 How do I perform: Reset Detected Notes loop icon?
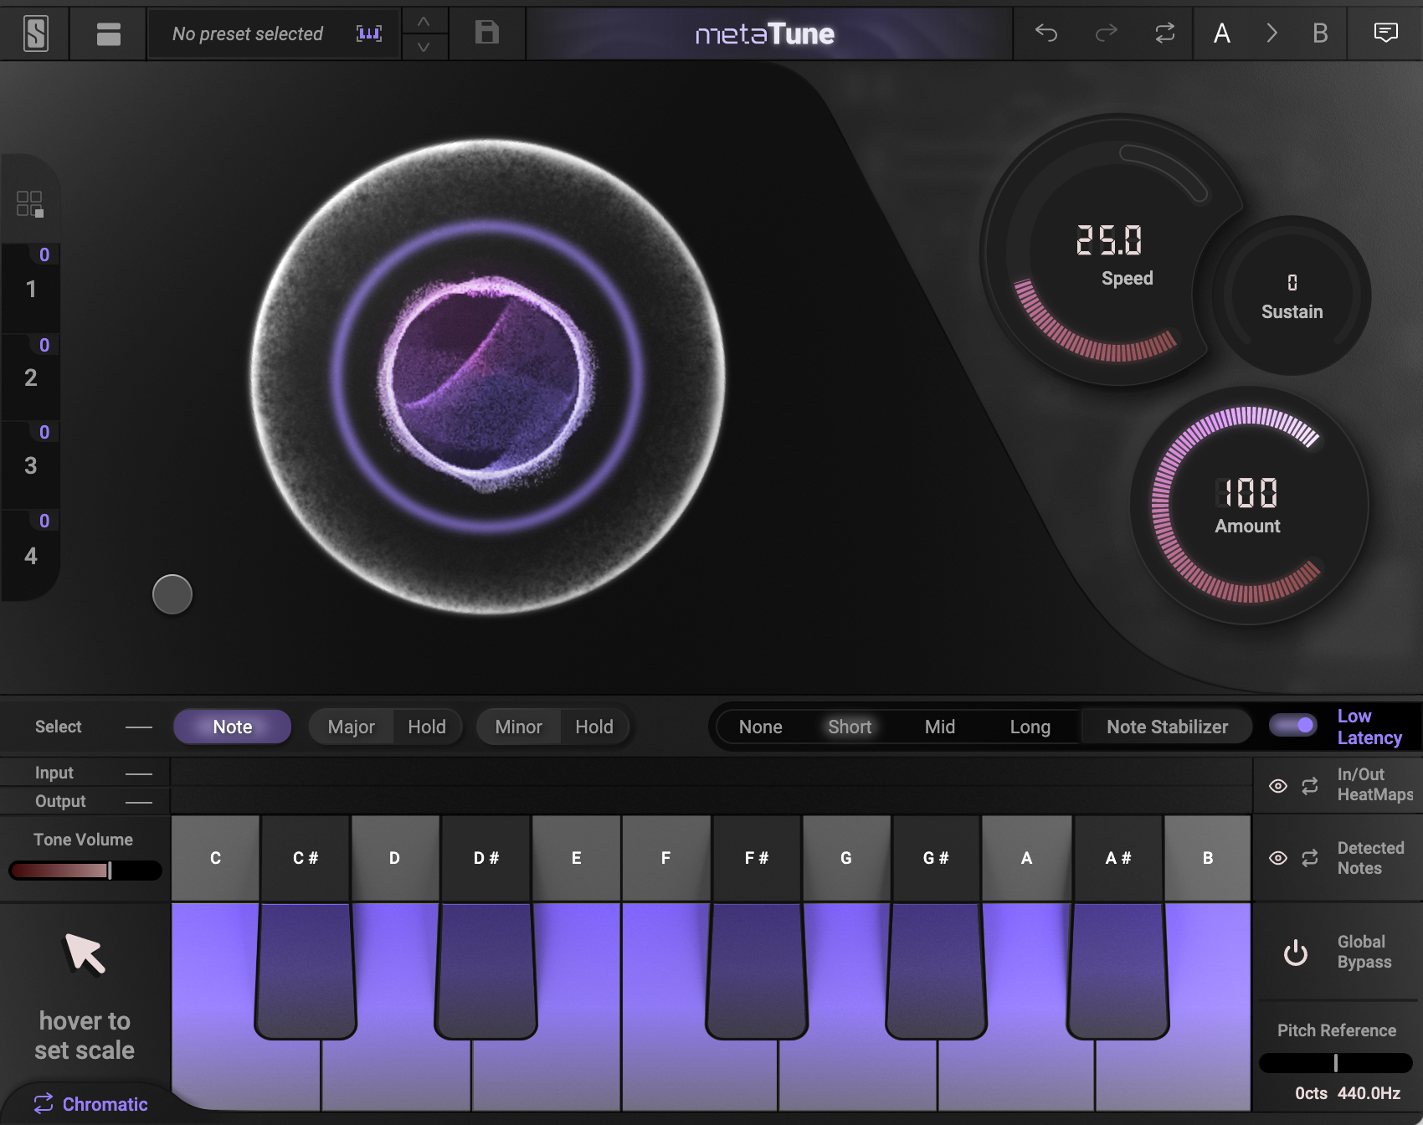pyautogui.click(x=1310, y=858)
